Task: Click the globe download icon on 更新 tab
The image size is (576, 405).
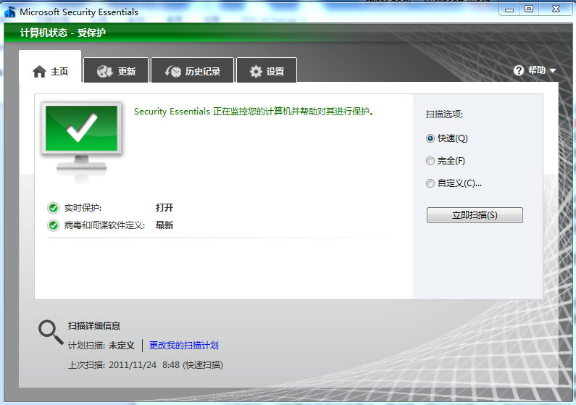Action: tap(104, 71)
